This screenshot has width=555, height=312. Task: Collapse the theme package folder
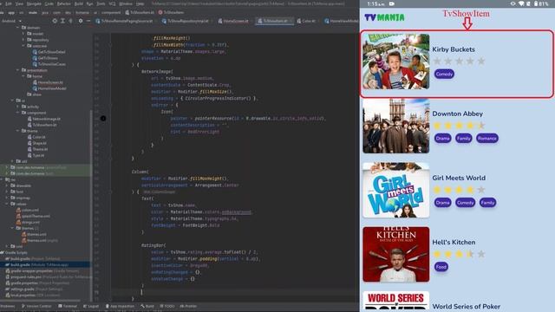17,131
